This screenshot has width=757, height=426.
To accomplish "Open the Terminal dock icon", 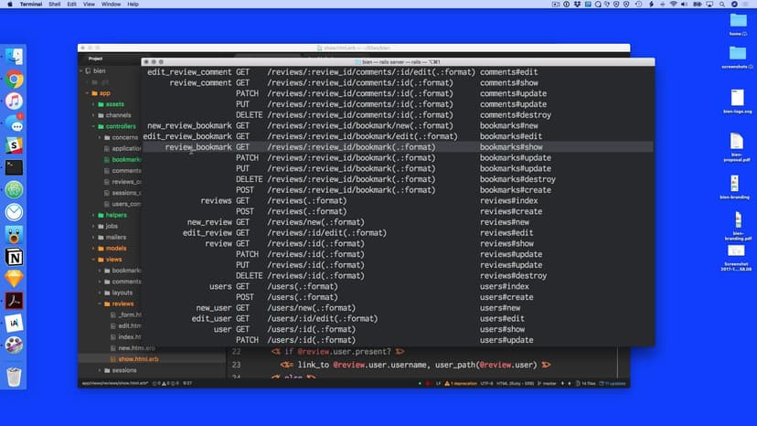I will (15, 167).
